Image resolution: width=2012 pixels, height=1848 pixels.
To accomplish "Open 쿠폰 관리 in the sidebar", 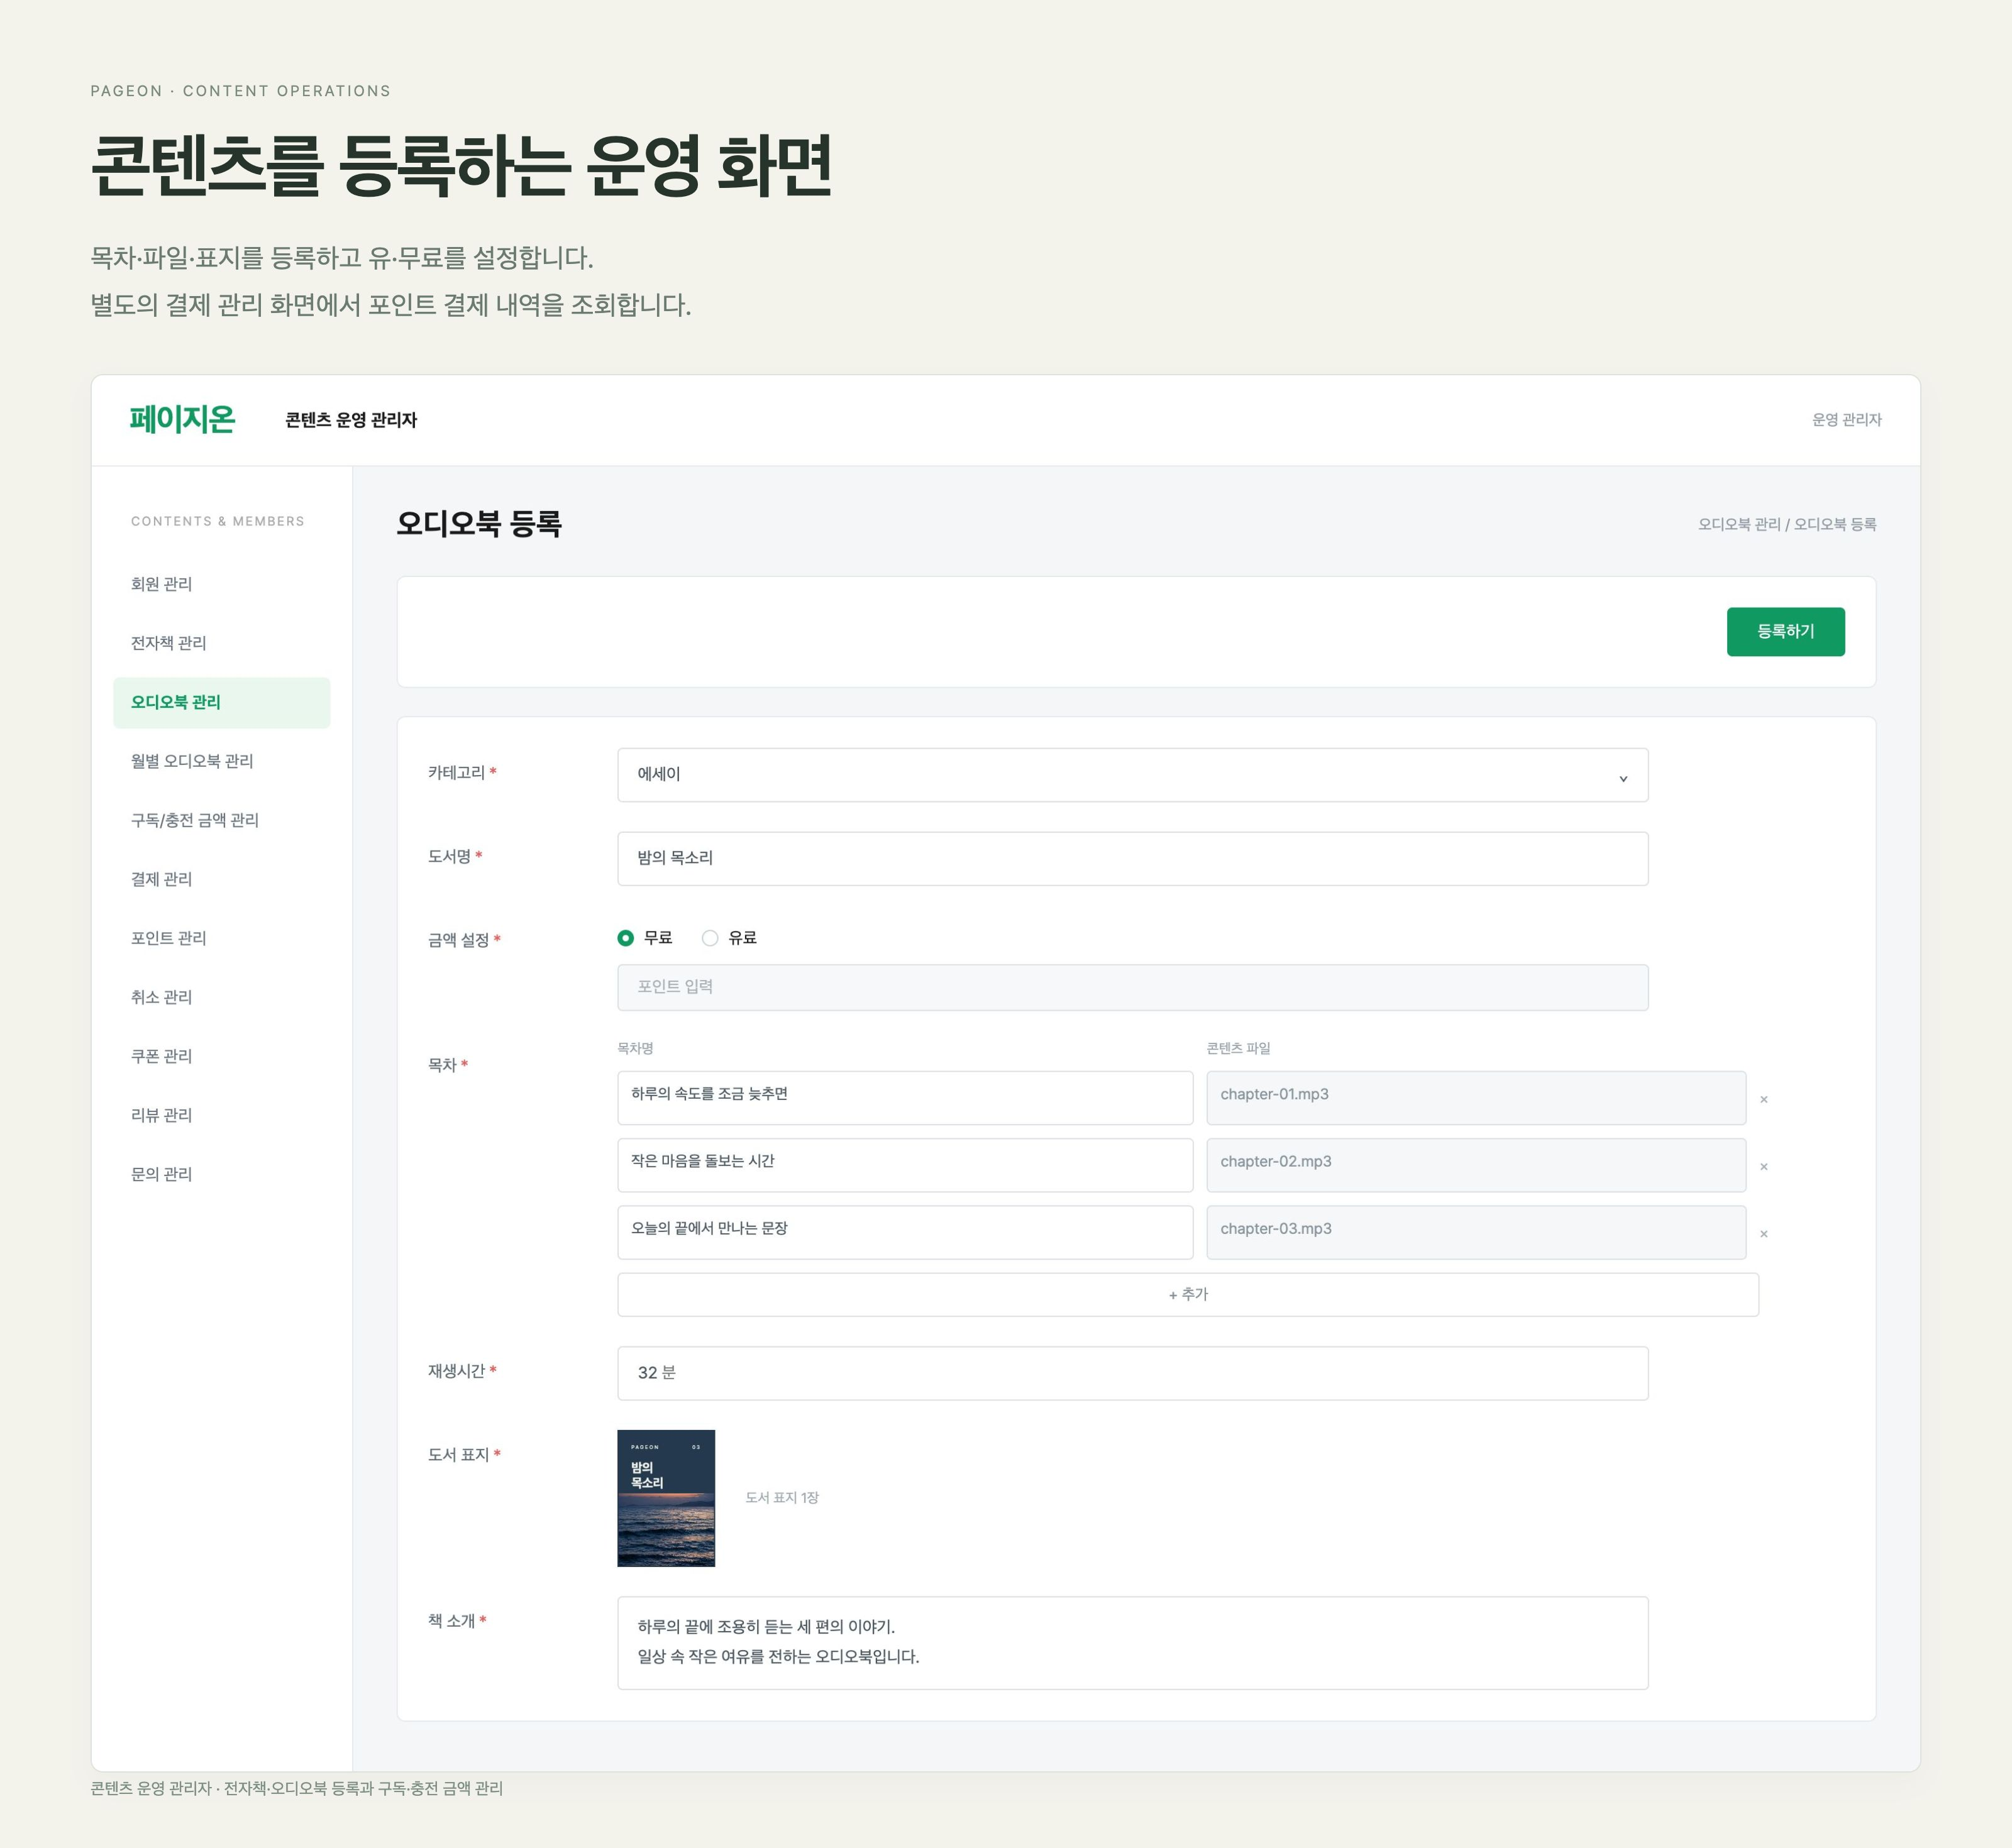I will pyautogui.click(x=221, y=1056).
